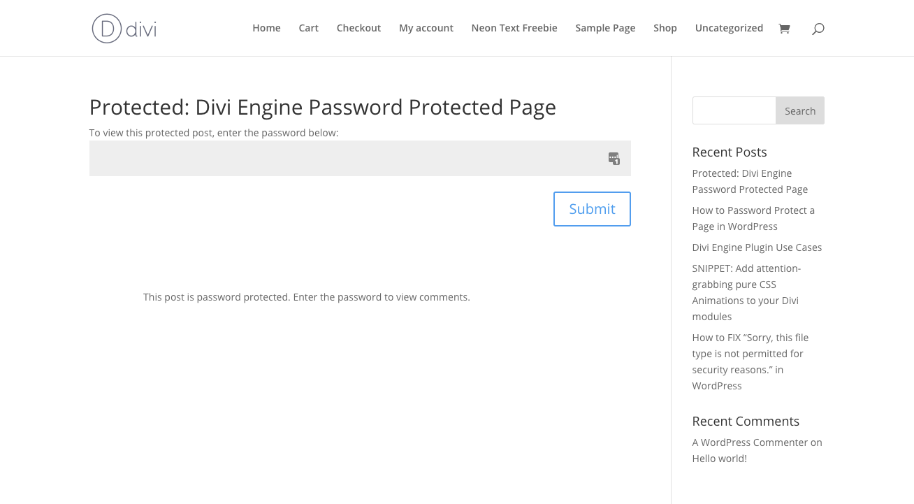The image size is (914, 504).
Task: Click the password manager icon in password field
Action: [614, 159]
